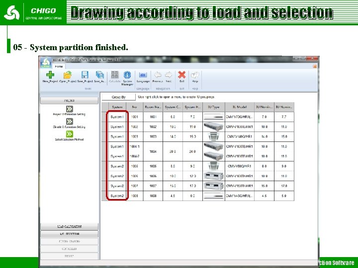358x268 pixels.
Task: Click System2 cell in row 1005
Action: [x=117, y=166]
